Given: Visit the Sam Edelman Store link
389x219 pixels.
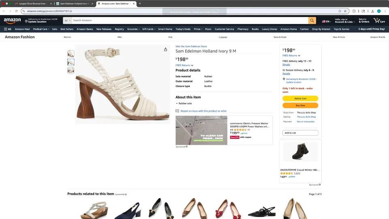Looking at the screenshot, I should [x=191, y=46].
